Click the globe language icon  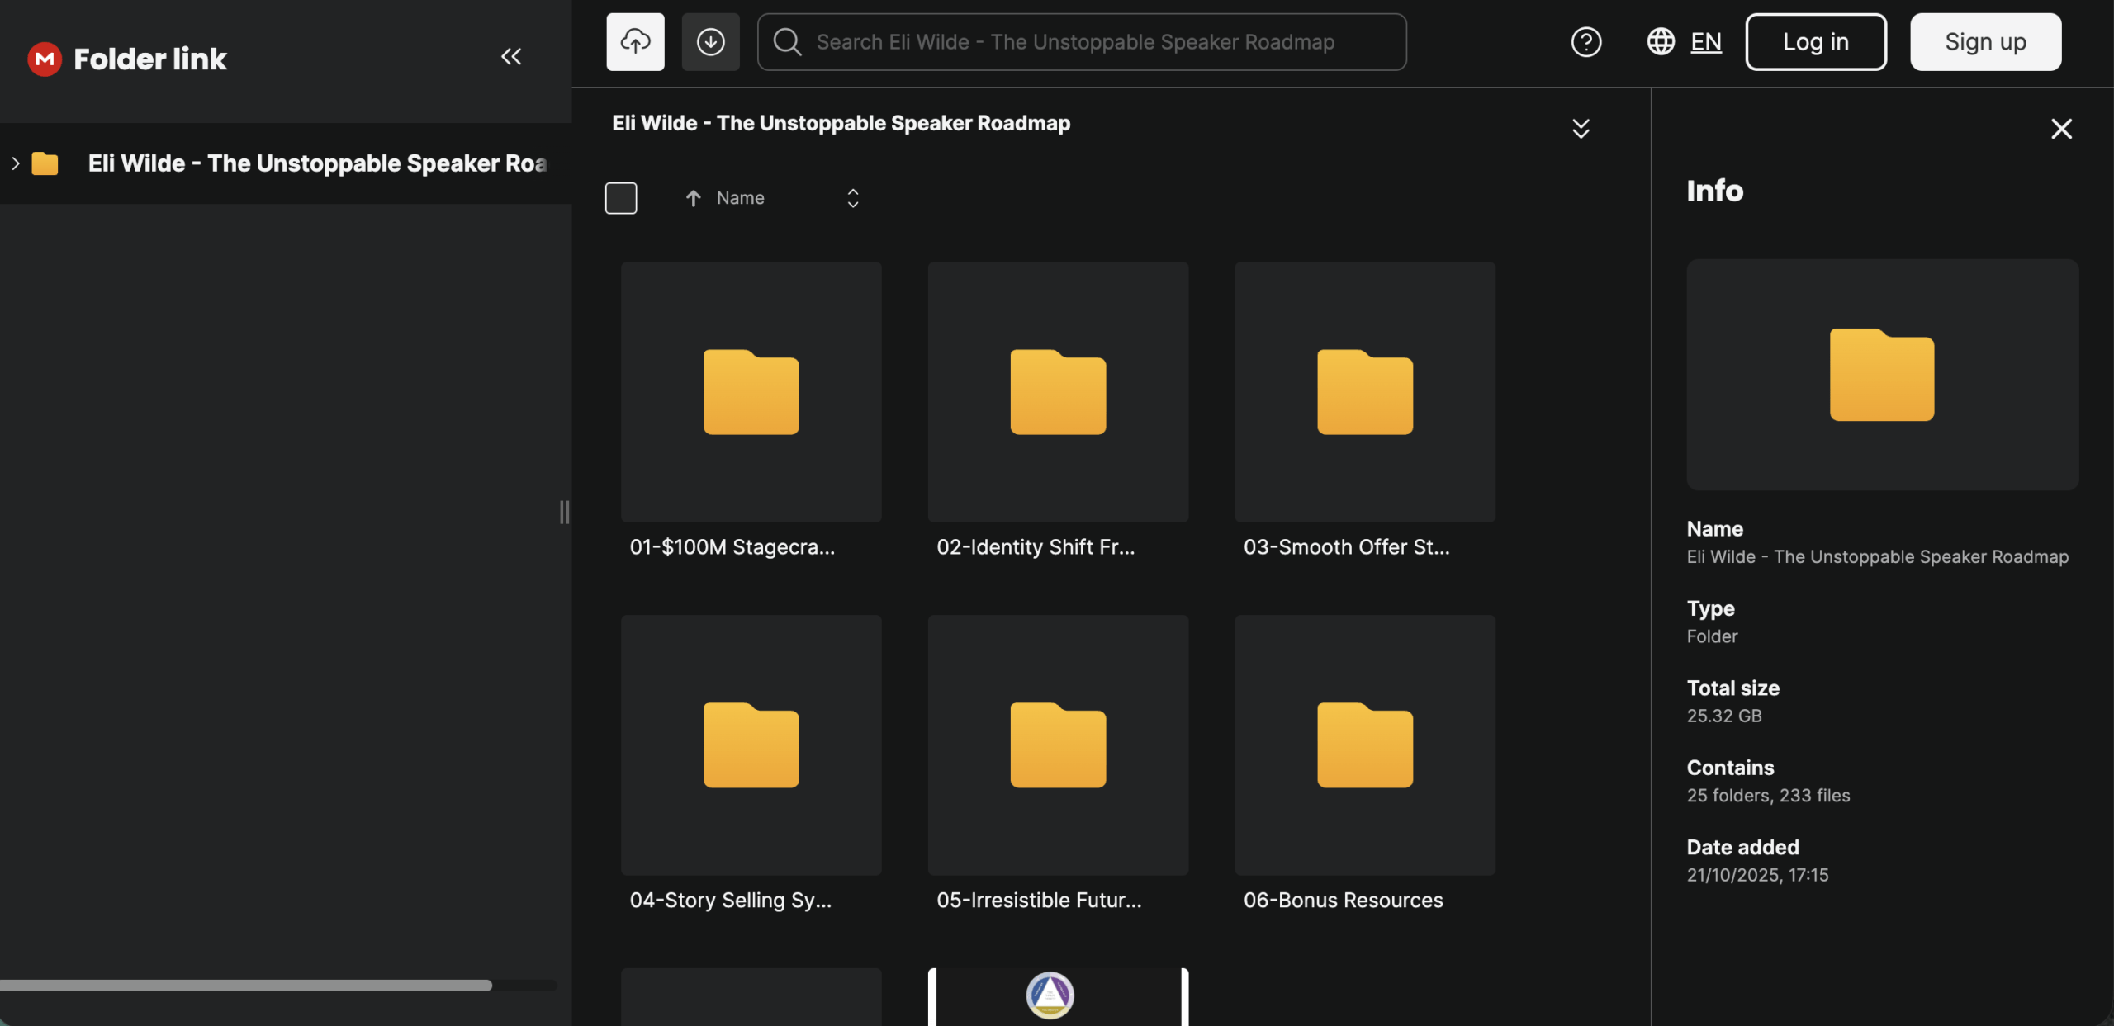[1661, 41]
